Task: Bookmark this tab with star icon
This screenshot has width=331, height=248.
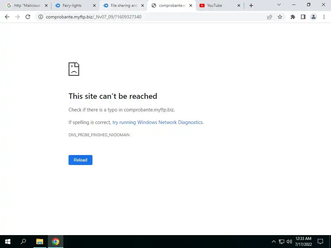Action: (x=280, y=17)
